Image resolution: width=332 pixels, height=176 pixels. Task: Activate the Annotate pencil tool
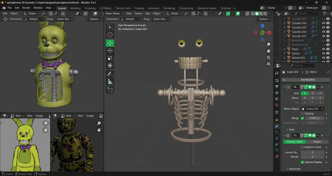tap(110, 74)
